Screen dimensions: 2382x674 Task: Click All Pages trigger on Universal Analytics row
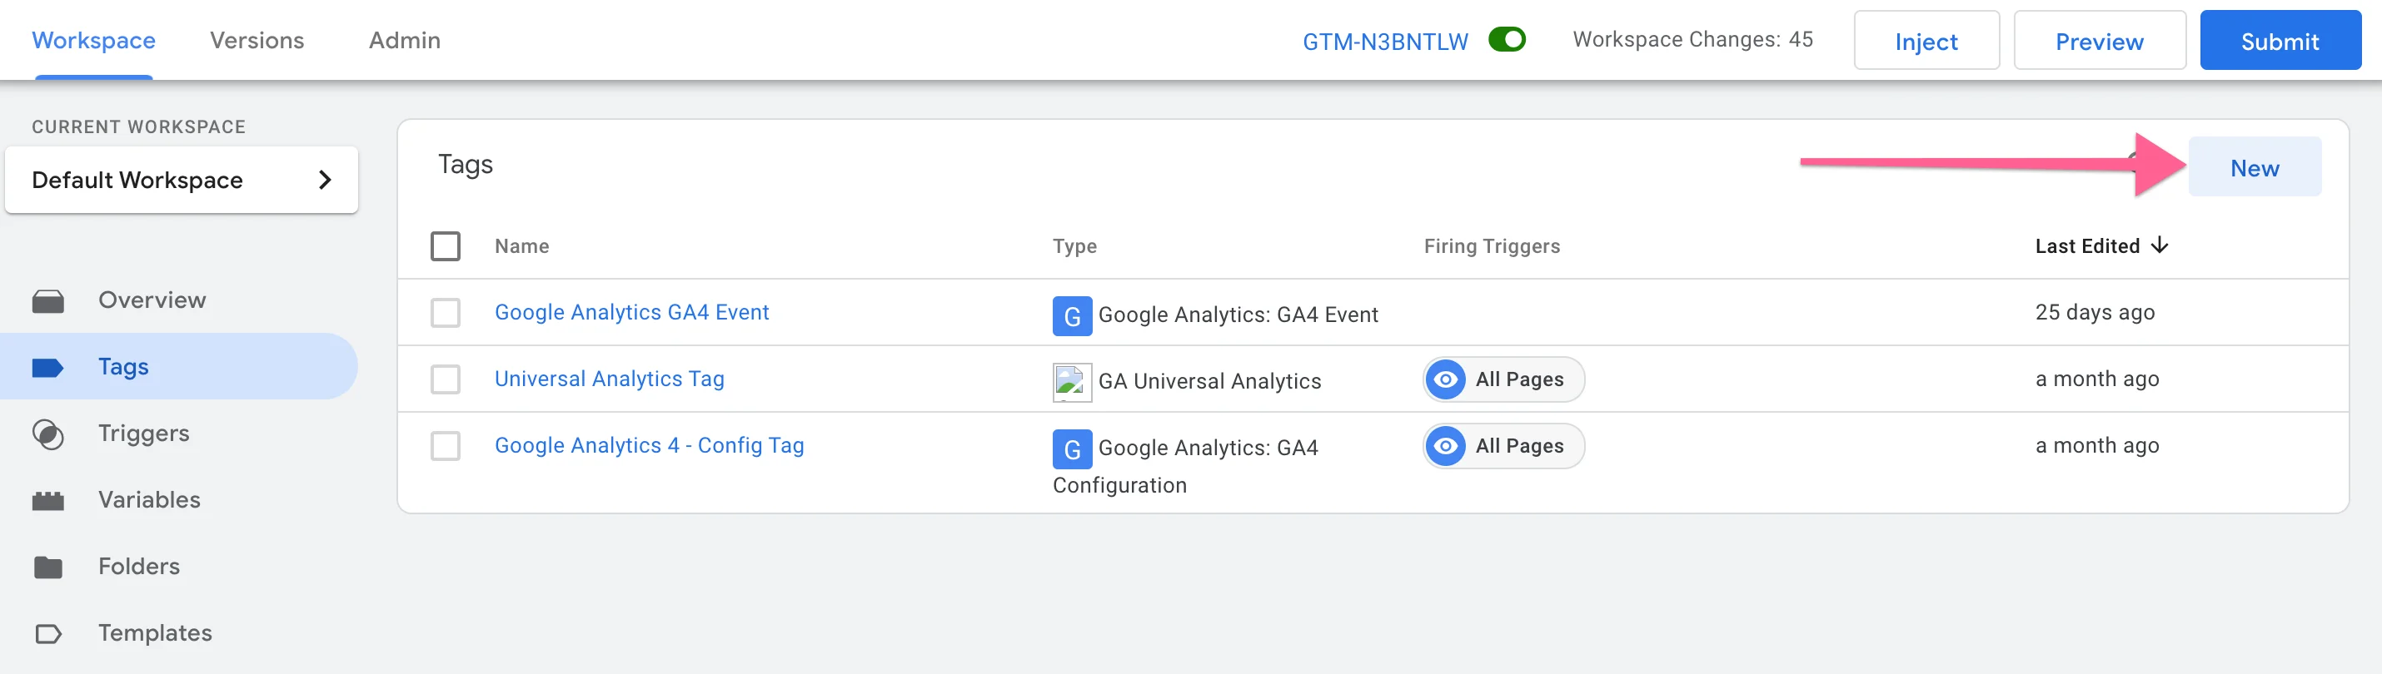coord(1502,379)
